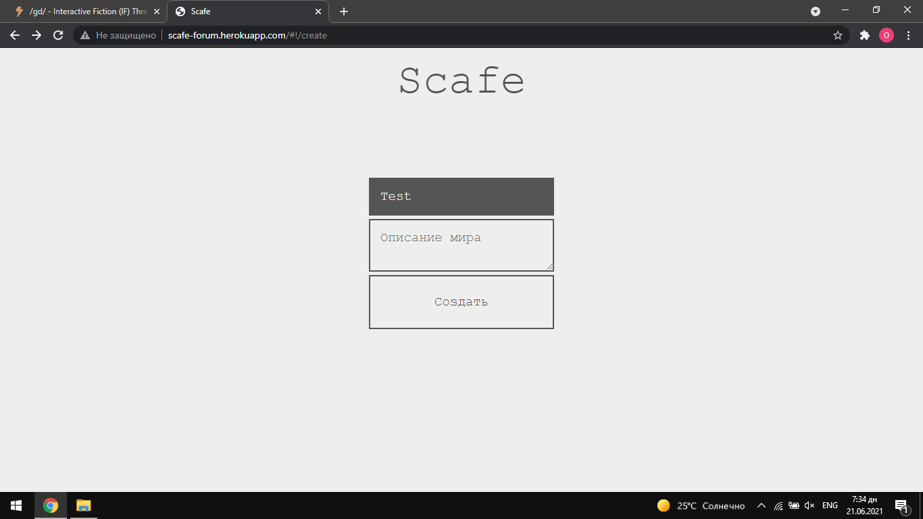Open the pink Chrome profile avatar

pyautogui.click(x=887, y=35)
